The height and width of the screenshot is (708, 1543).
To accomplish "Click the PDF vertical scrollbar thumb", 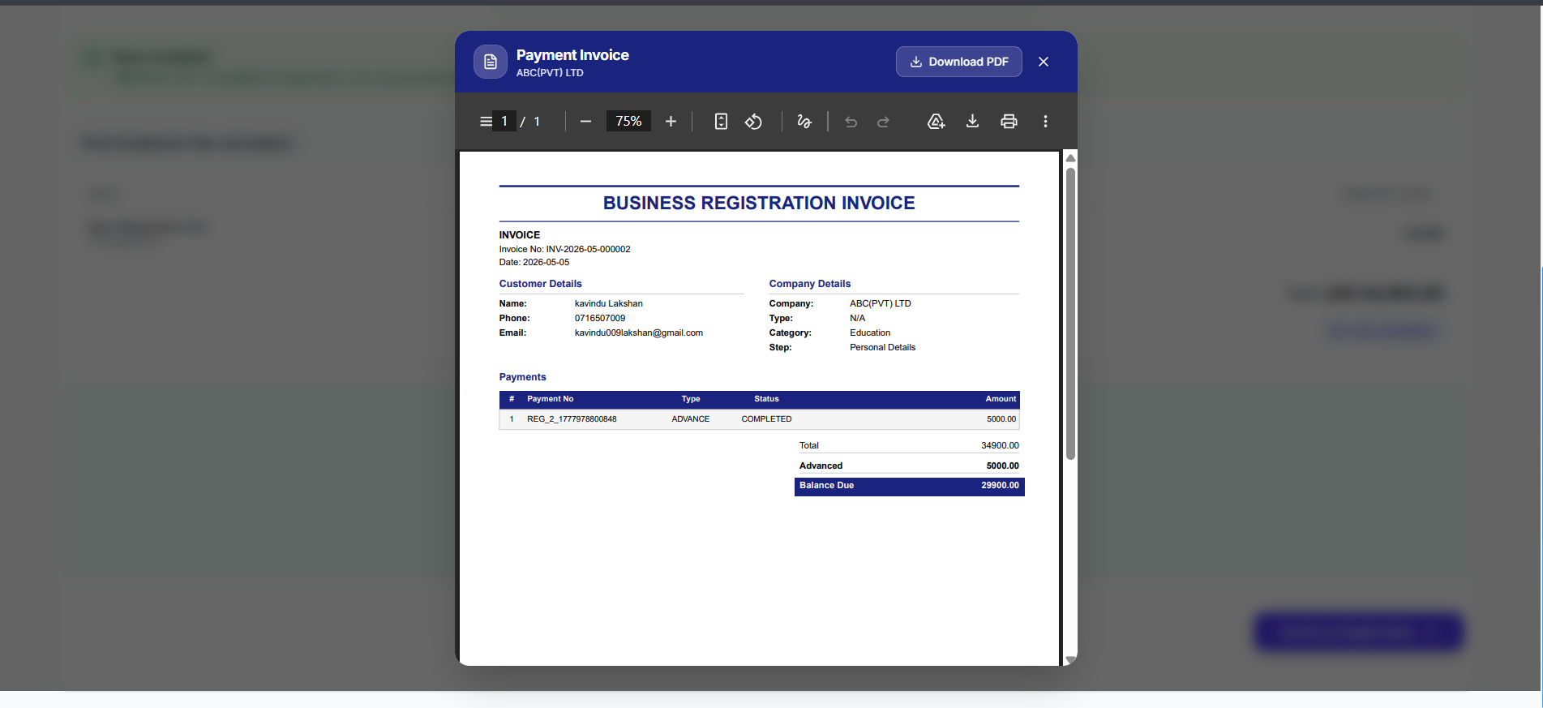I will click(x=1070, y=313).
